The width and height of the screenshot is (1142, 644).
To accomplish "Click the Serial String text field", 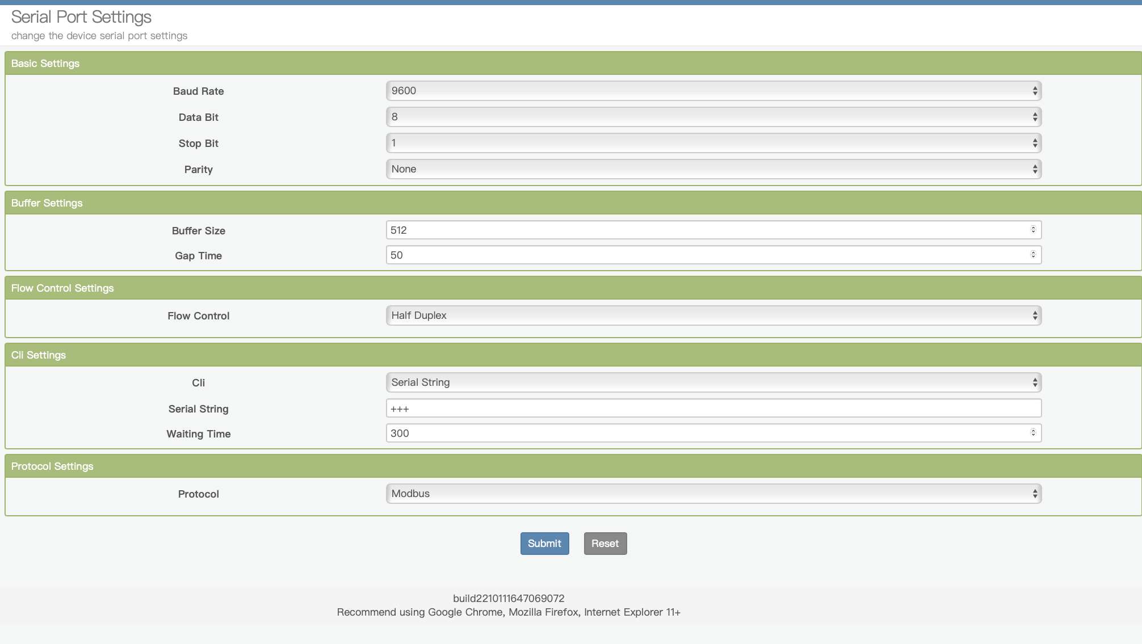I will tap(713, 409).
